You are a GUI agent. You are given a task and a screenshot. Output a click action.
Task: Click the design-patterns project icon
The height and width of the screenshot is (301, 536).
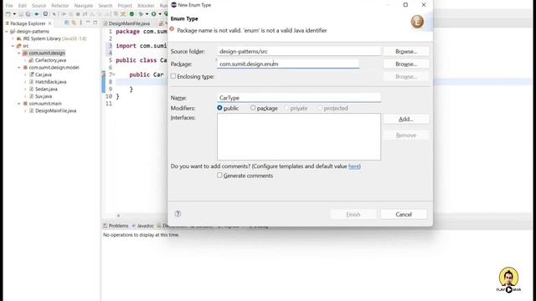[13, 32]
